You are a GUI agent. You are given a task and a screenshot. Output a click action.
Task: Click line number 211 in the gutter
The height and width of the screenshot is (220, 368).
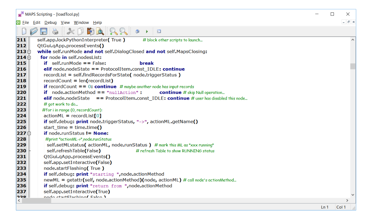pos(21,40)
